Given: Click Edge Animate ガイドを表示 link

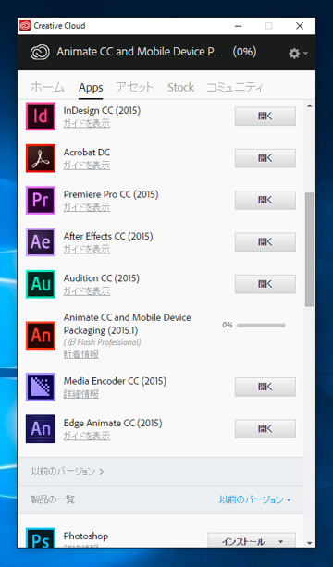Looking at the screenshot, I should [87, 436].
